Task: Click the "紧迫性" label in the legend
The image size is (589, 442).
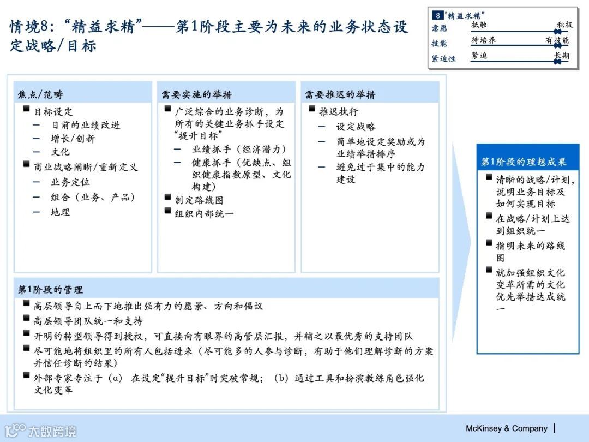Action: click(443, 58)
